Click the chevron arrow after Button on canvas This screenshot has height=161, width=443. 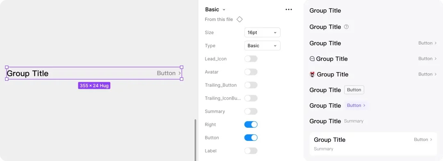click(x=180, y=73)
